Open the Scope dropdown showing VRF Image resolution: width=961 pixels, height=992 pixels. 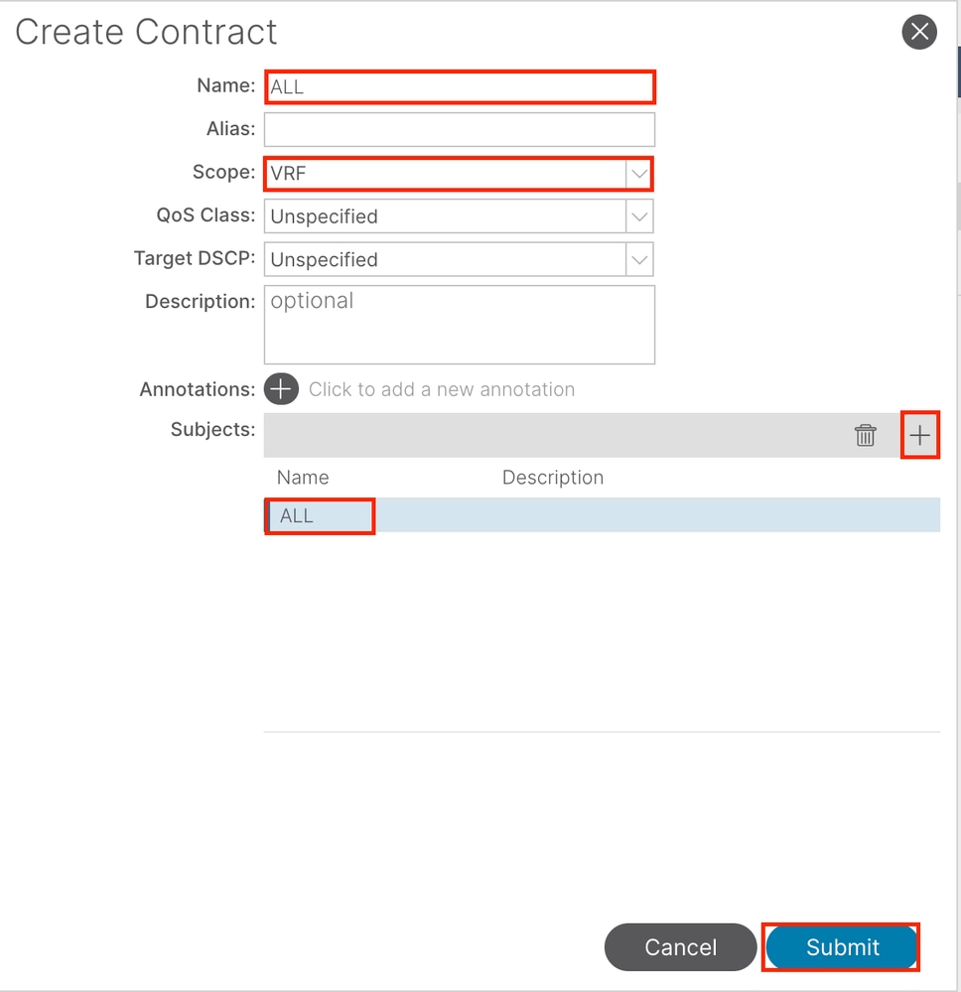pos(638,174)
